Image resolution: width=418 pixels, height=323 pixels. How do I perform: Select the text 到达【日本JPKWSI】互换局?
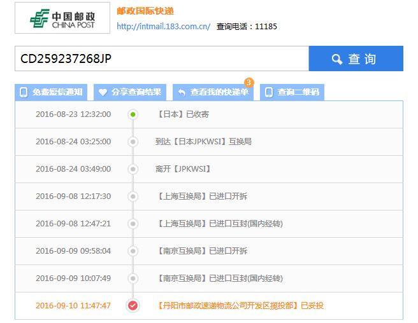203,142
